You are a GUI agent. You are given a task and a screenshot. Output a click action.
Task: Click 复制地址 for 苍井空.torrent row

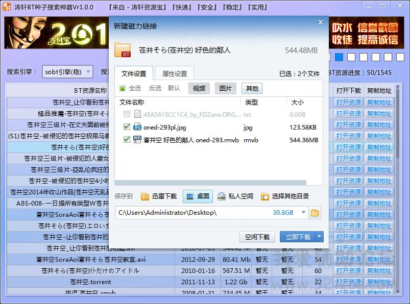click(x=379, y=282)
